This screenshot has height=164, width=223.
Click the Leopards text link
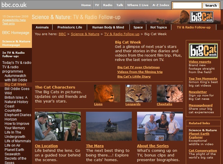click(x=133, y=104)
